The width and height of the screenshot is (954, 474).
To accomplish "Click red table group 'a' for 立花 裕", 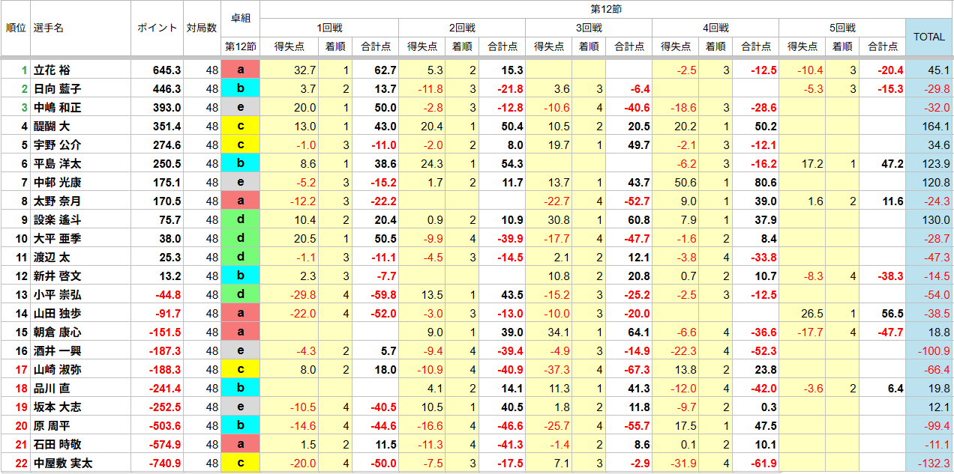I will point(241,70).
